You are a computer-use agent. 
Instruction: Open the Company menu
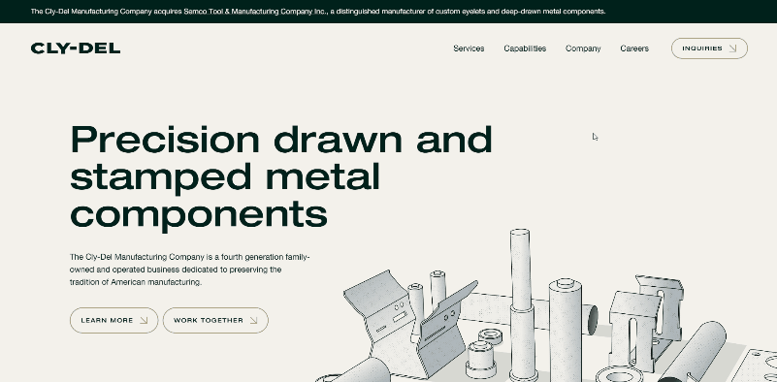(583, 48)
